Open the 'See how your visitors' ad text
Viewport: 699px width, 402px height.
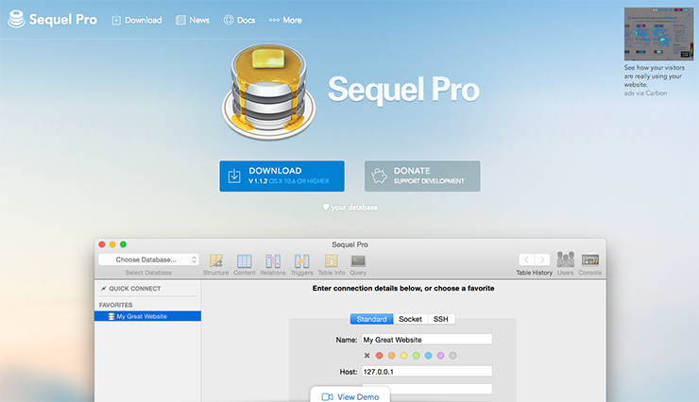(x=654, y=76)
